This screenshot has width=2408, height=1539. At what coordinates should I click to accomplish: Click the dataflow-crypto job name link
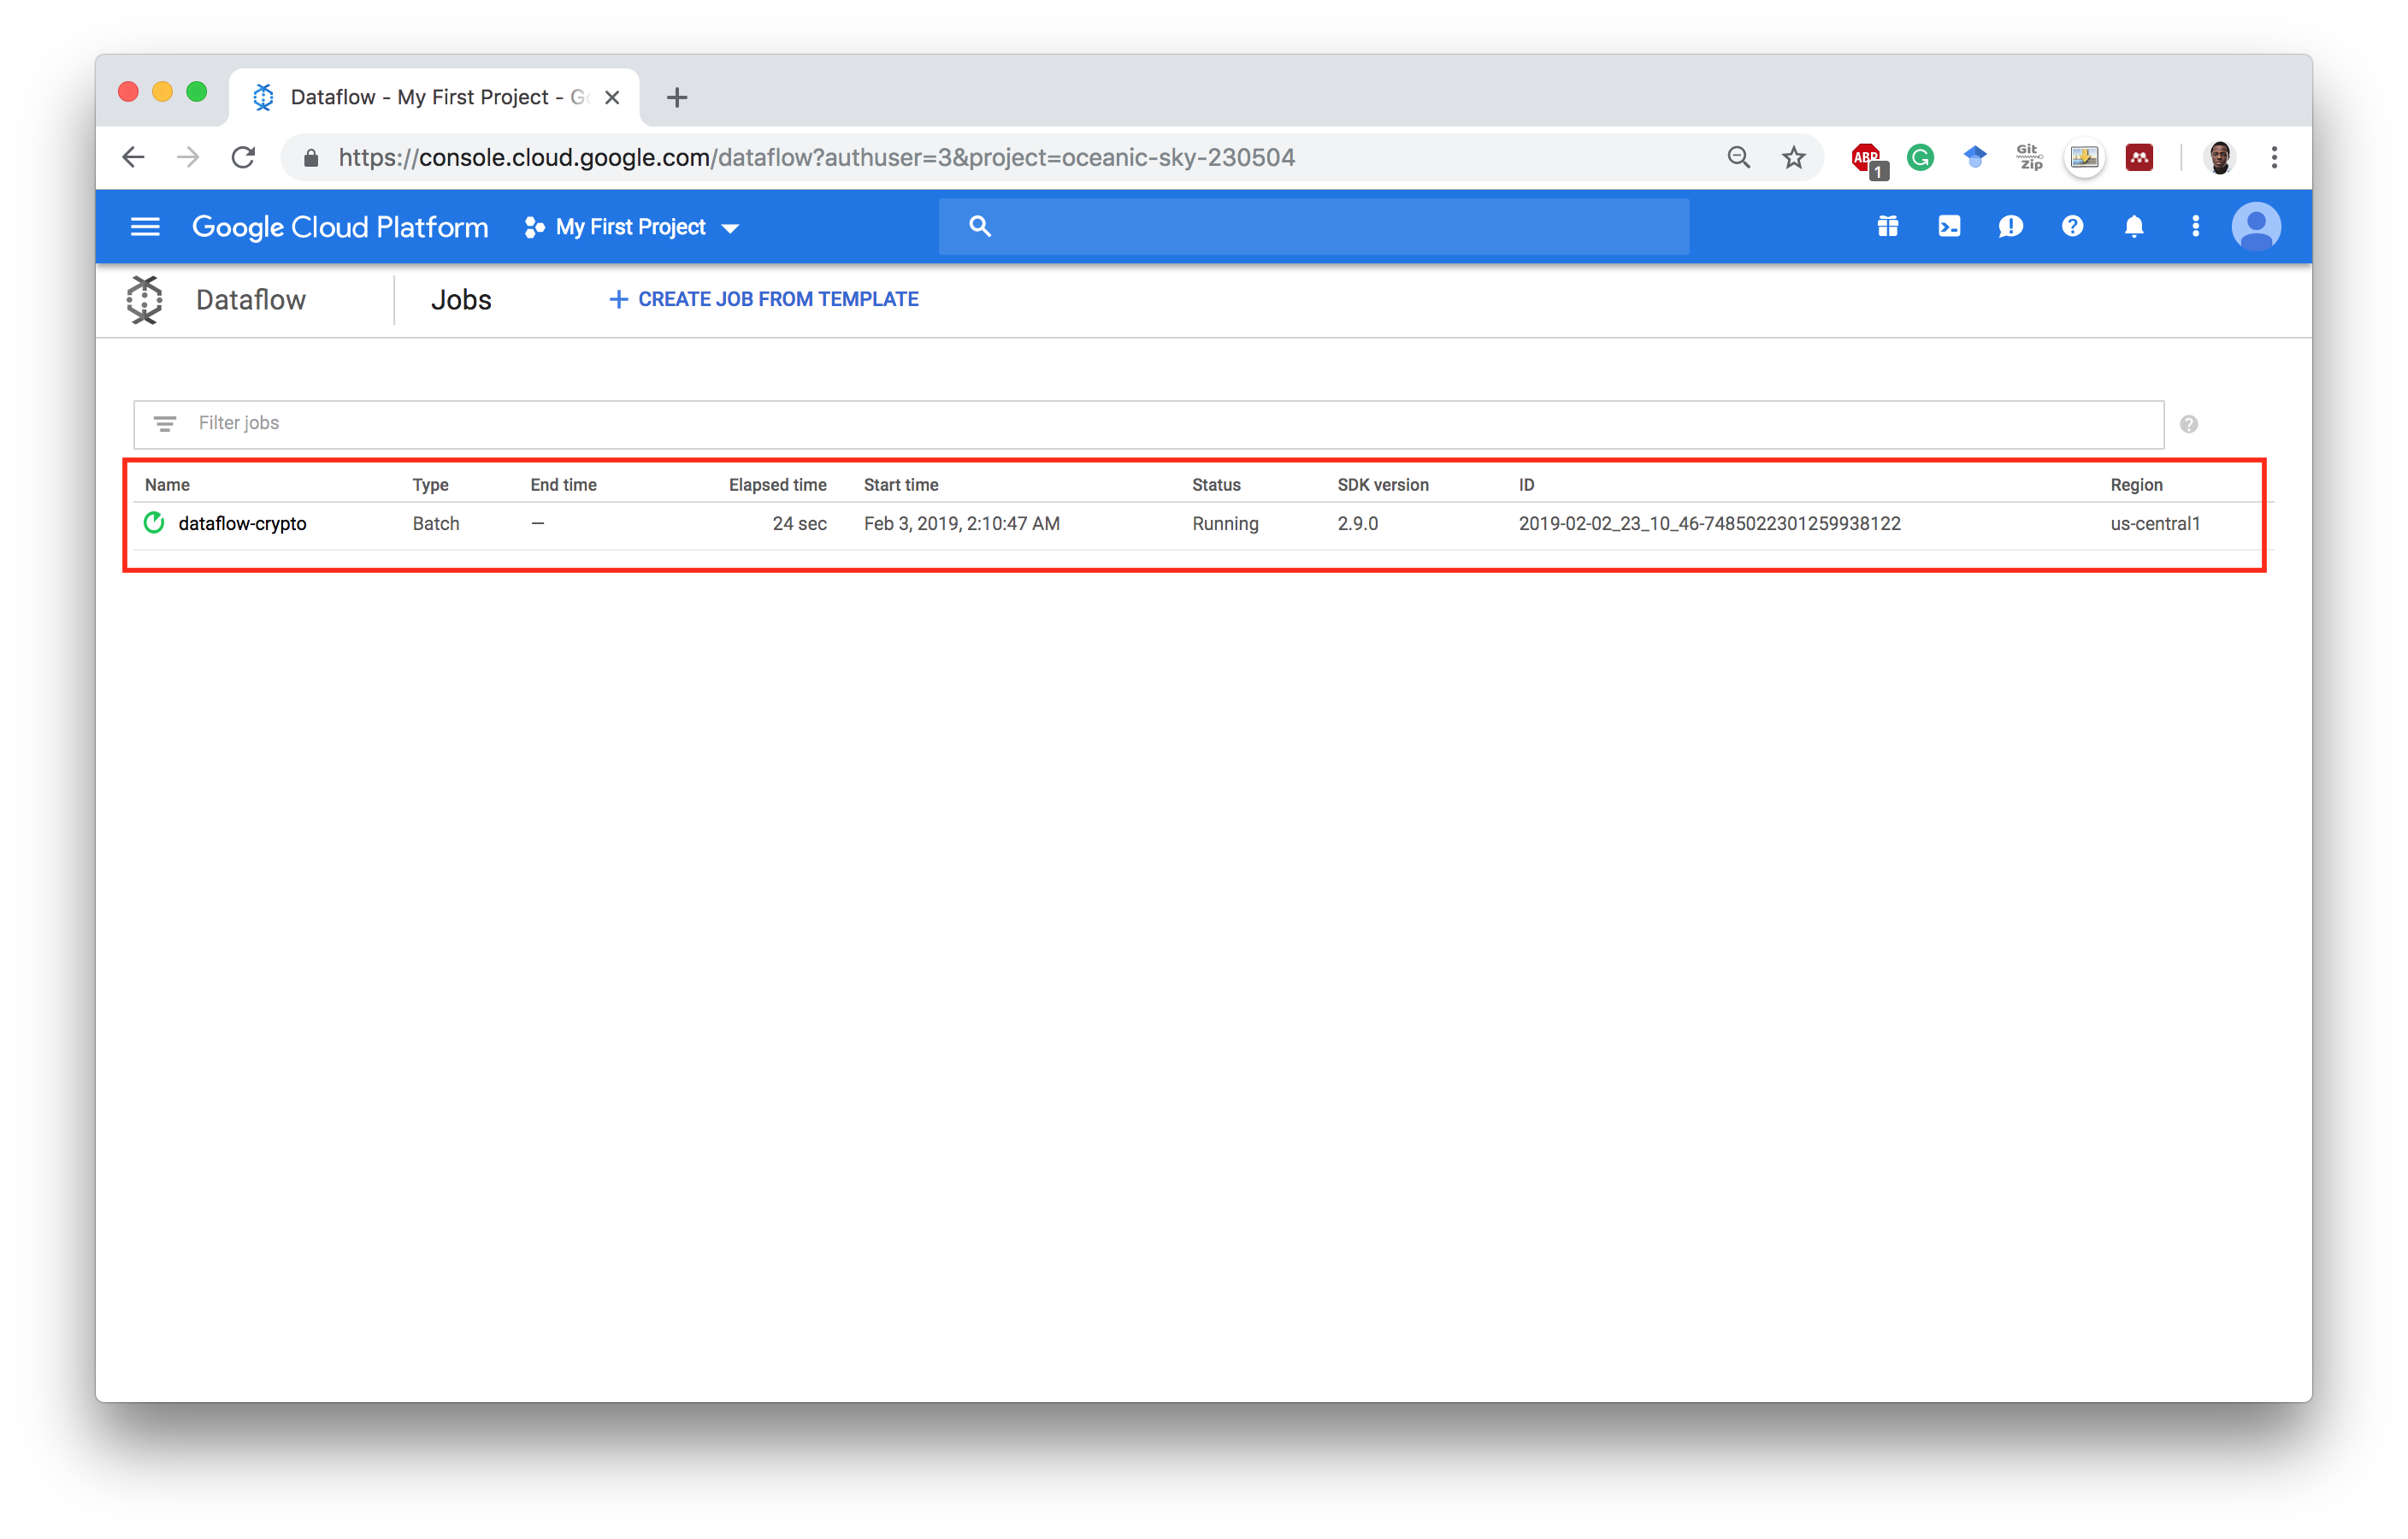tap(245, 523)
